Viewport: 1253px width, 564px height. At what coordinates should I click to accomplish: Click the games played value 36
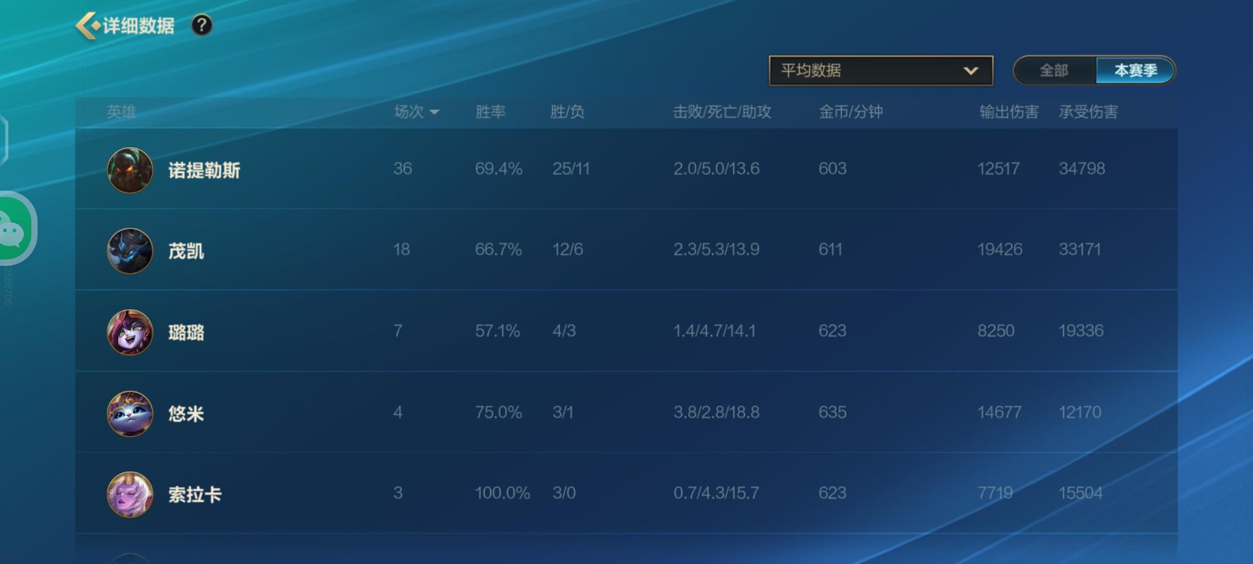(x=403, y=169)
